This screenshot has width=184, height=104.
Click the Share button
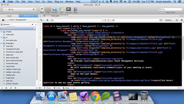[x=47, y=88]
